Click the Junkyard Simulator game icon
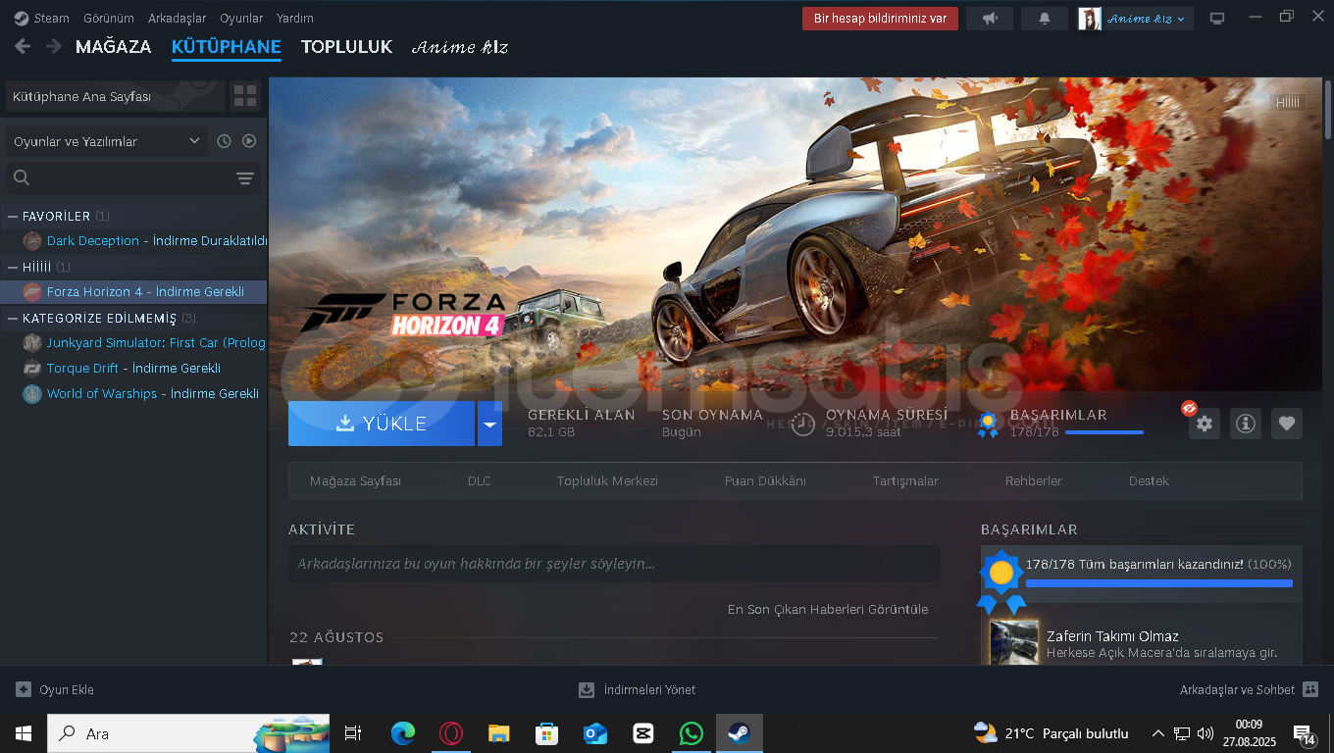The image size is (1334, 753). pos(32,343)
